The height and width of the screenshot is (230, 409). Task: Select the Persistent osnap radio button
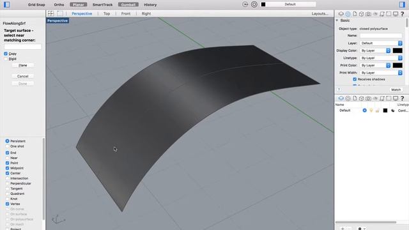coord(7,141)
